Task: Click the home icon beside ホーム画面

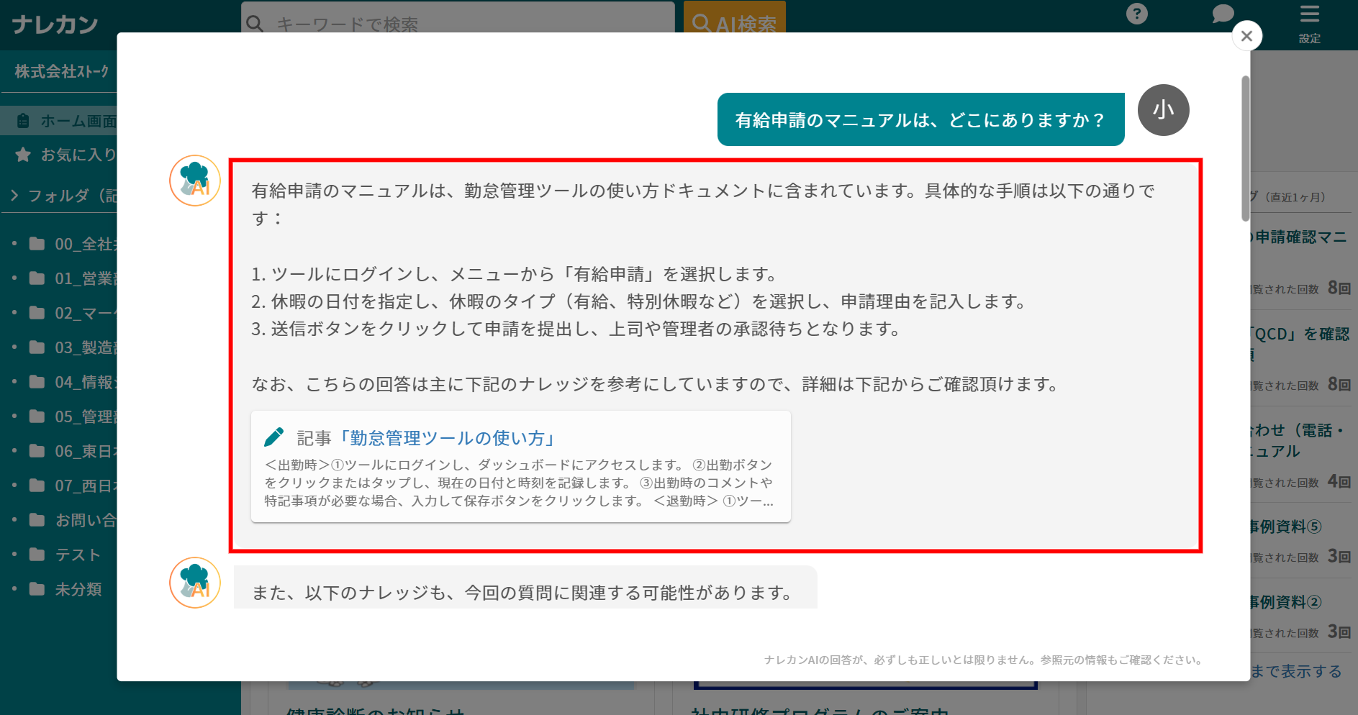Action: pyautogui.click(x=22, y=120)
